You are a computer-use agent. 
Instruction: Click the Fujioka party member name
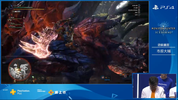coord(13,26)
